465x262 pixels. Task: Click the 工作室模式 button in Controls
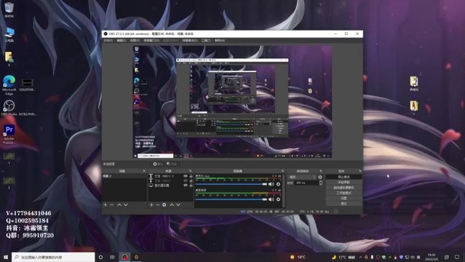click(344, 193)
